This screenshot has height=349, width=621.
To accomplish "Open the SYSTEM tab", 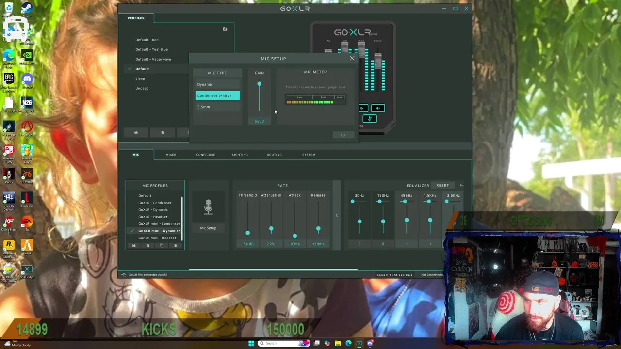I will pos(309,155).
